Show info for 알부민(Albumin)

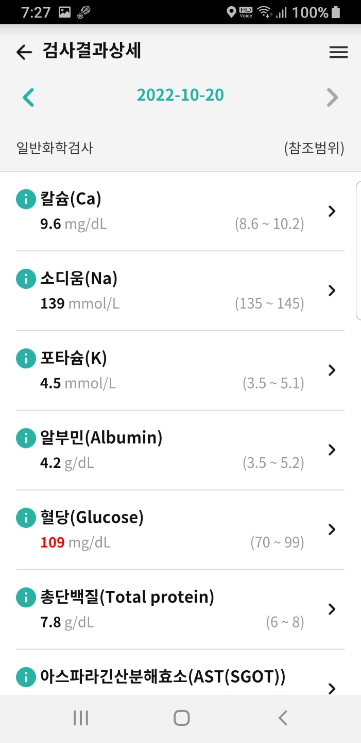pyautogui.click(x=25, y=439)
